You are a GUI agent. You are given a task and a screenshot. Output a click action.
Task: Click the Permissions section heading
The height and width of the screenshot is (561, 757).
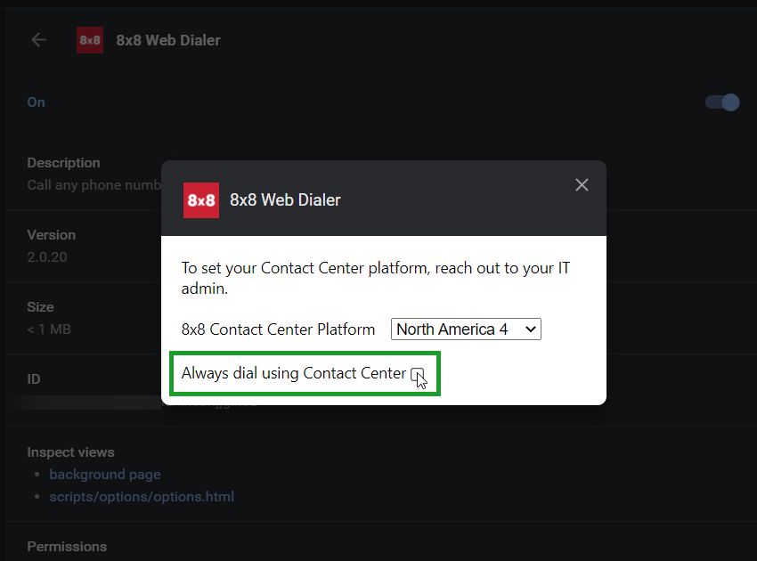pyautogui.click(x=67, y=547)
